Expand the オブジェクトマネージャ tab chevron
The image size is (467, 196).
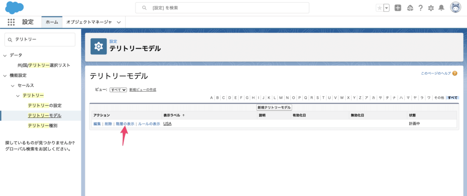pyautogui.click(x=119, y=22)
